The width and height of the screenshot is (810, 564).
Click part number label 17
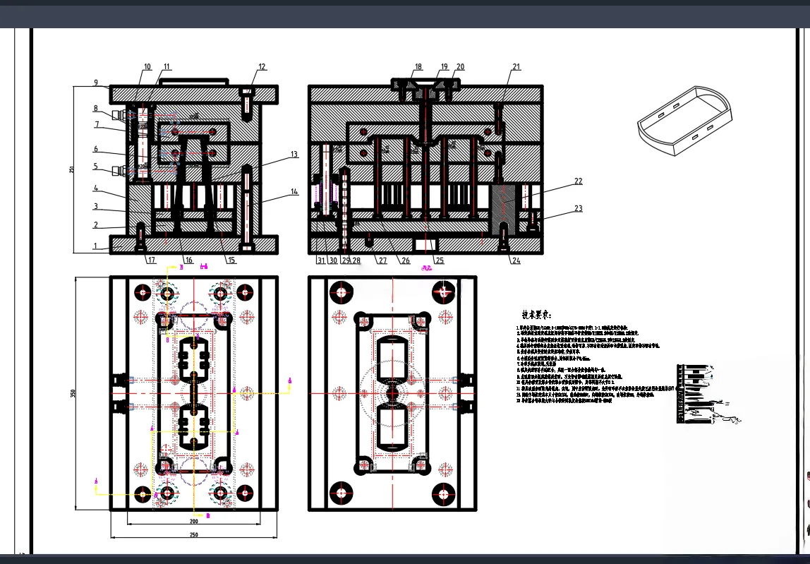[151, 260]
